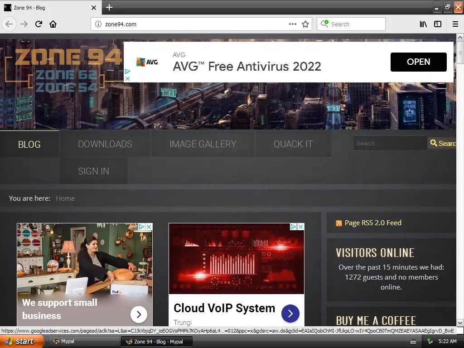Open the browser home page
Screen dimensions: 464x348
click(53, 24)
